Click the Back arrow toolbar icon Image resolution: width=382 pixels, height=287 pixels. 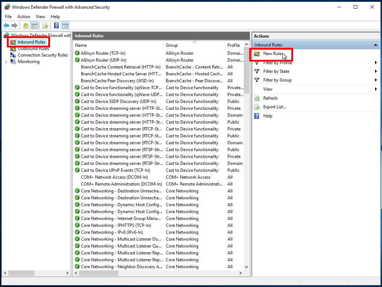pos(6,25)
